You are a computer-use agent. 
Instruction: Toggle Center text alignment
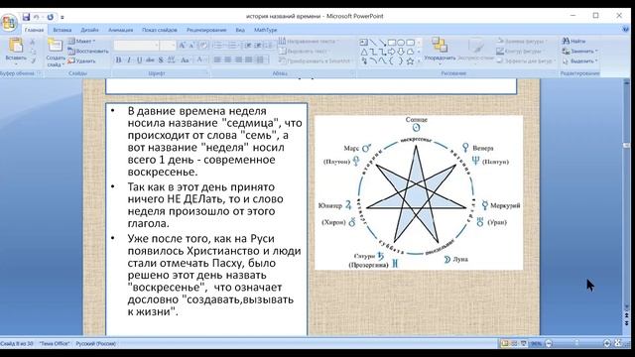228,59
